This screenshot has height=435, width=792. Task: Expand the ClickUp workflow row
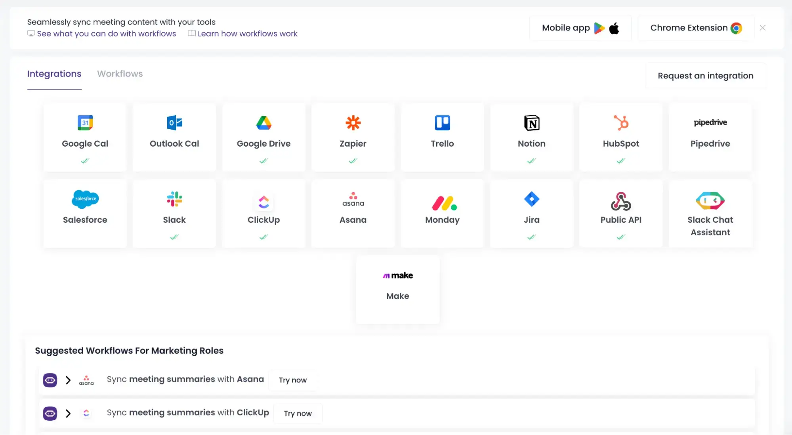tap(68, 413)
